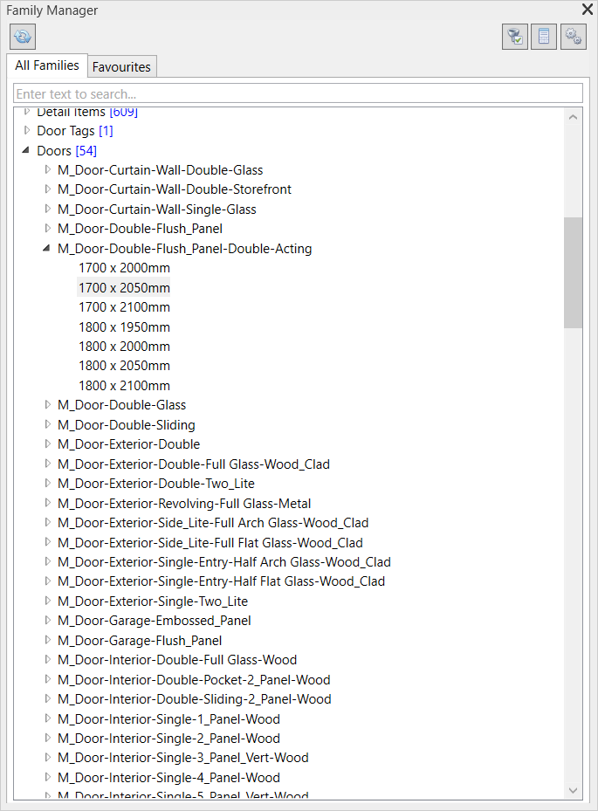598x811 pixels.
Task: Select M_Door-Interior-Single-1_Panel-Wood
Action: coord(168,719)
